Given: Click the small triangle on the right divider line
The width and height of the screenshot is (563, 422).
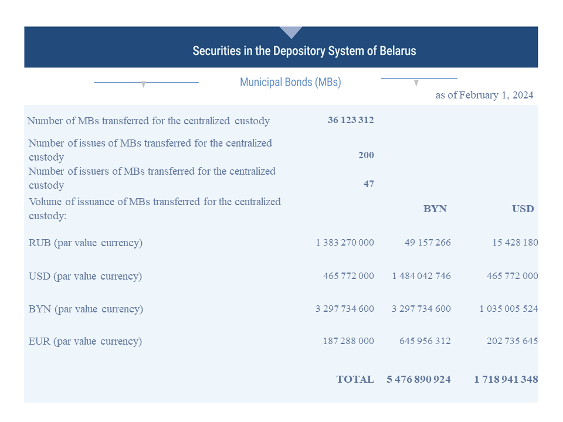Looking at the screenshot, I should tap(416, 83).
